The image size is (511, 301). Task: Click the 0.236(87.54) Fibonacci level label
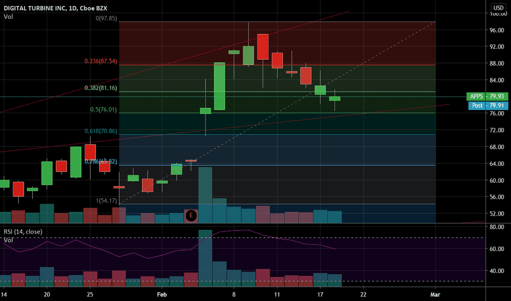[101, 61]
